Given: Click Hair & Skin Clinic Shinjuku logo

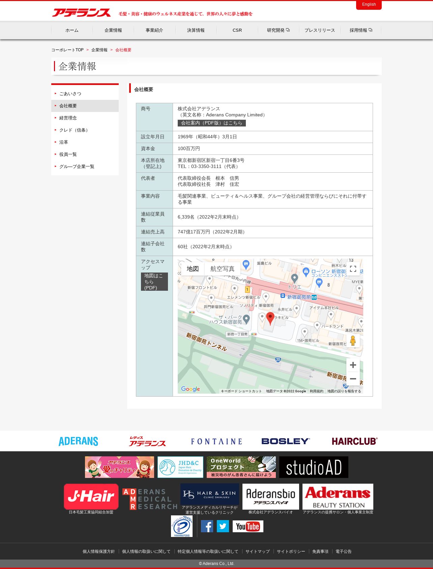Looking at the screenshot, I should (x=210, y=494).
